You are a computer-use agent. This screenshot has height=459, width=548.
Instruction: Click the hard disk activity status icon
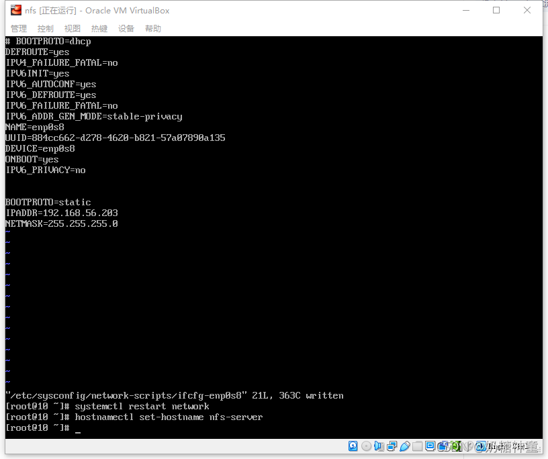pyautogui.click(x=353, y=446)
